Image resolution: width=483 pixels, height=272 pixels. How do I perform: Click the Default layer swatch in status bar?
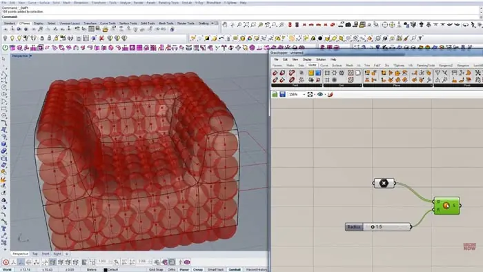tap(106, 270)
